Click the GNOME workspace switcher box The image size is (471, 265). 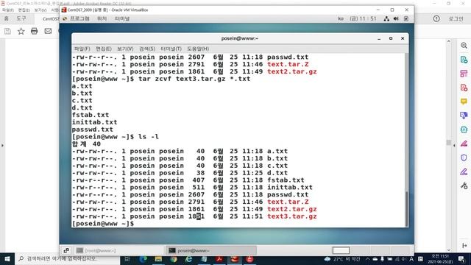tap(341, 250)
